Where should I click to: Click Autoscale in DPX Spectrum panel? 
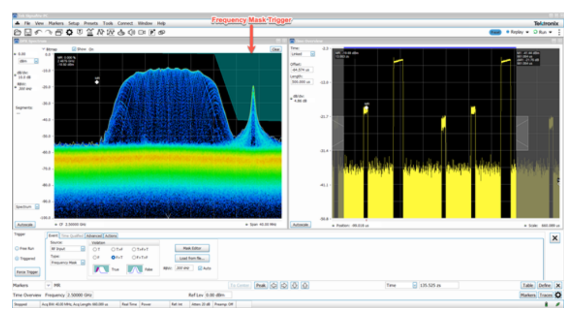pos(25,224)
